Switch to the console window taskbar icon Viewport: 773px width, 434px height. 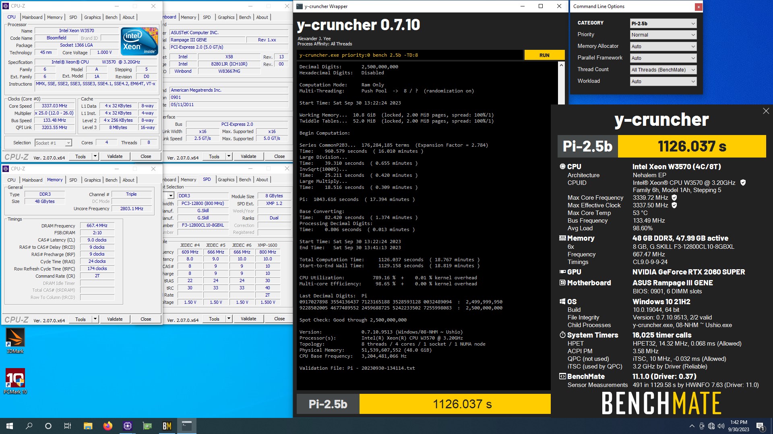pyautogui.click(x=187, y=426)
